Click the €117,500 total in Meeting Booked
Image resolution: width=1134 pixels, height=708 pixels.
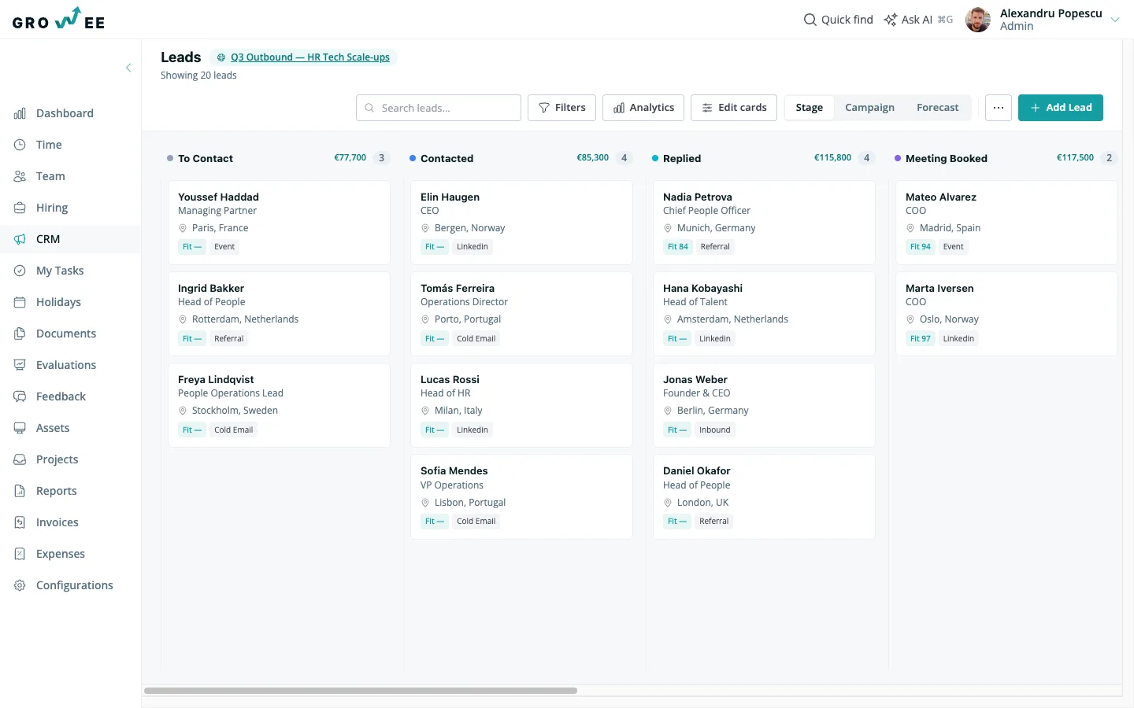pos(1075,157)
